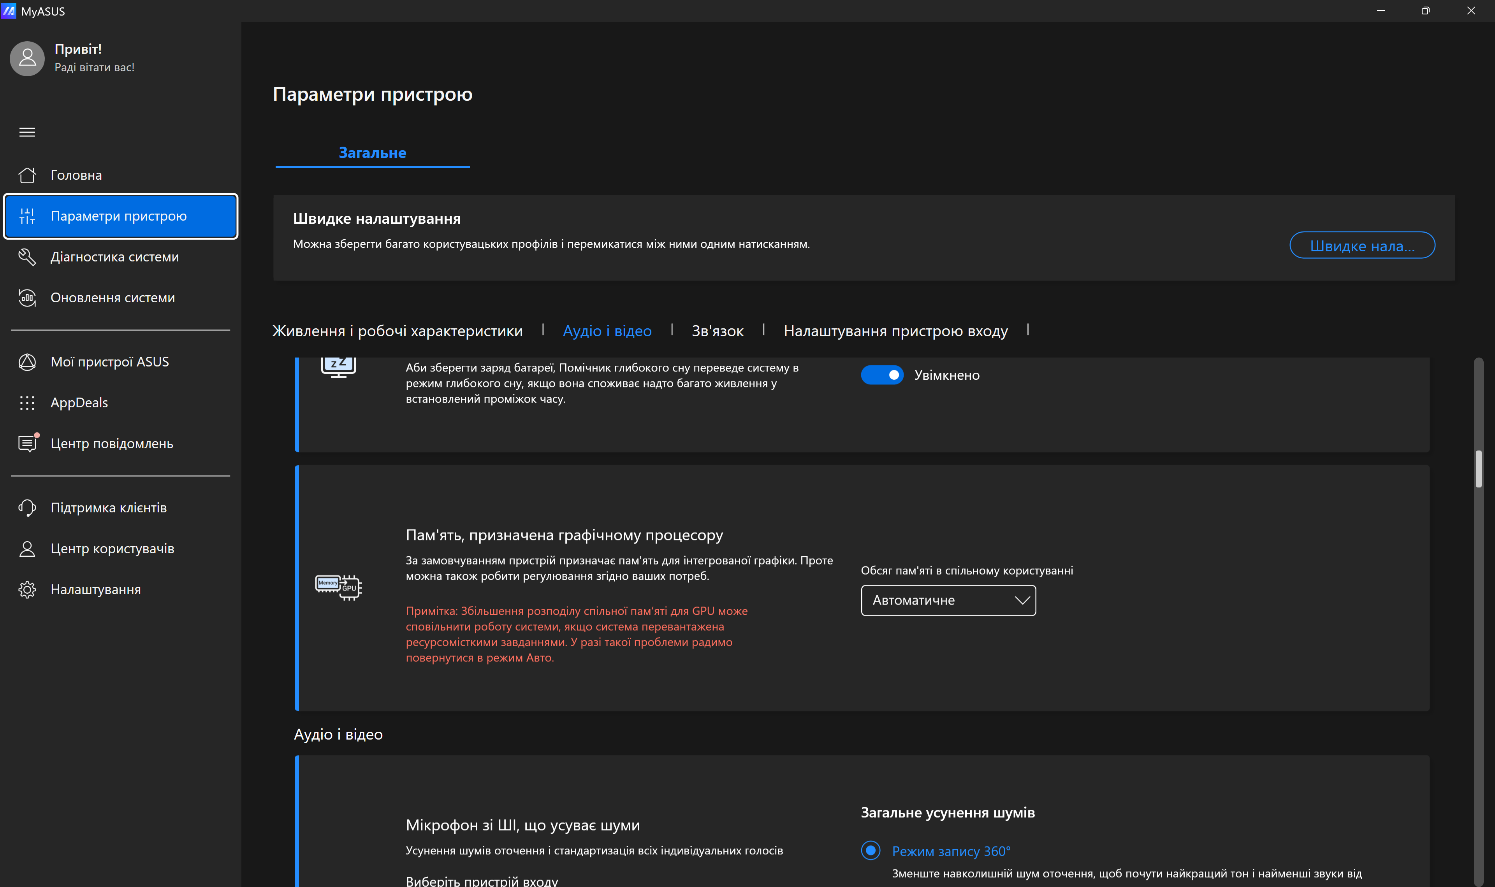Click the Мої пристрої ASUS icon
The width and height of the screenshot is (1495, 887).
27,362
